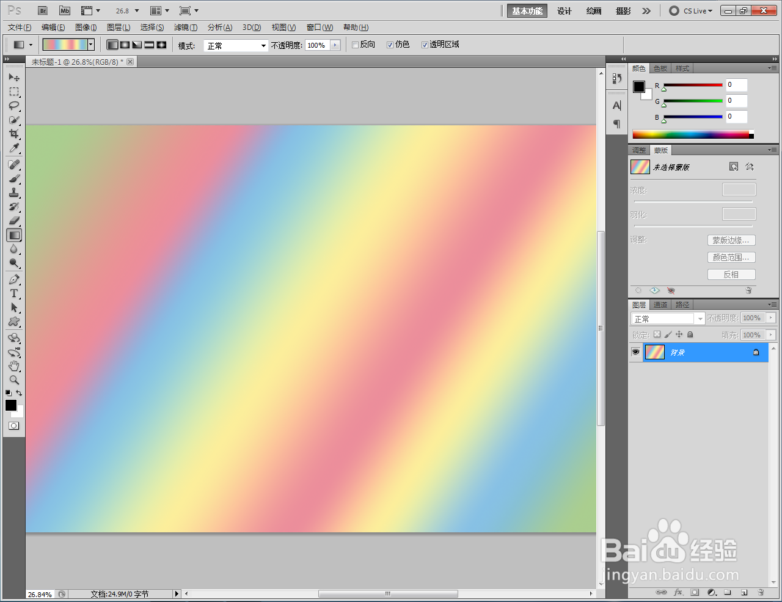782x602 pixels.
Task: Open the 图像(I) menu
Action: pos(86,28)
